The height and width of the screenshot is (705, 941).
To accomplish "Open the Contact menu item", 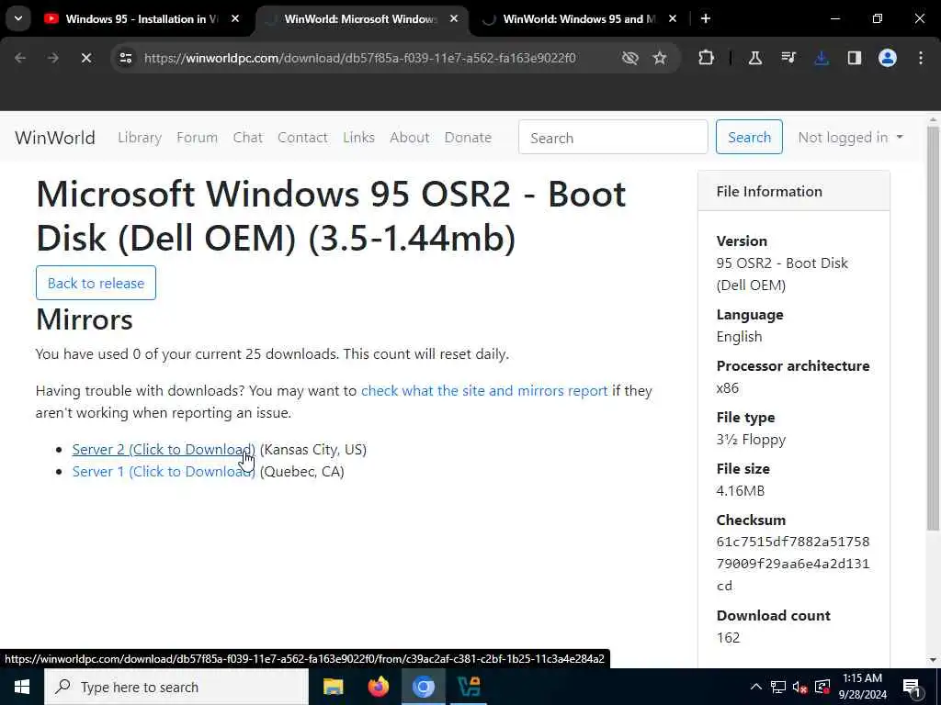I will point(302,138).
